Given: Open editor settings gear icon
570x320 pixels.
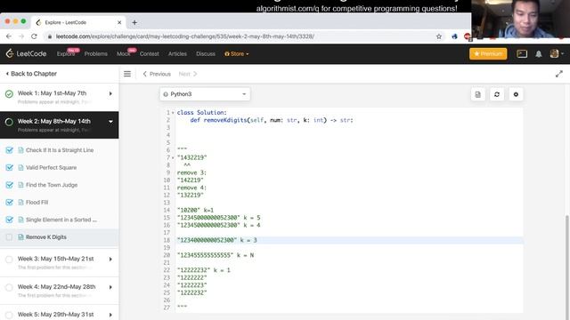Looking at the screenshot, I should tap(516, 94).
